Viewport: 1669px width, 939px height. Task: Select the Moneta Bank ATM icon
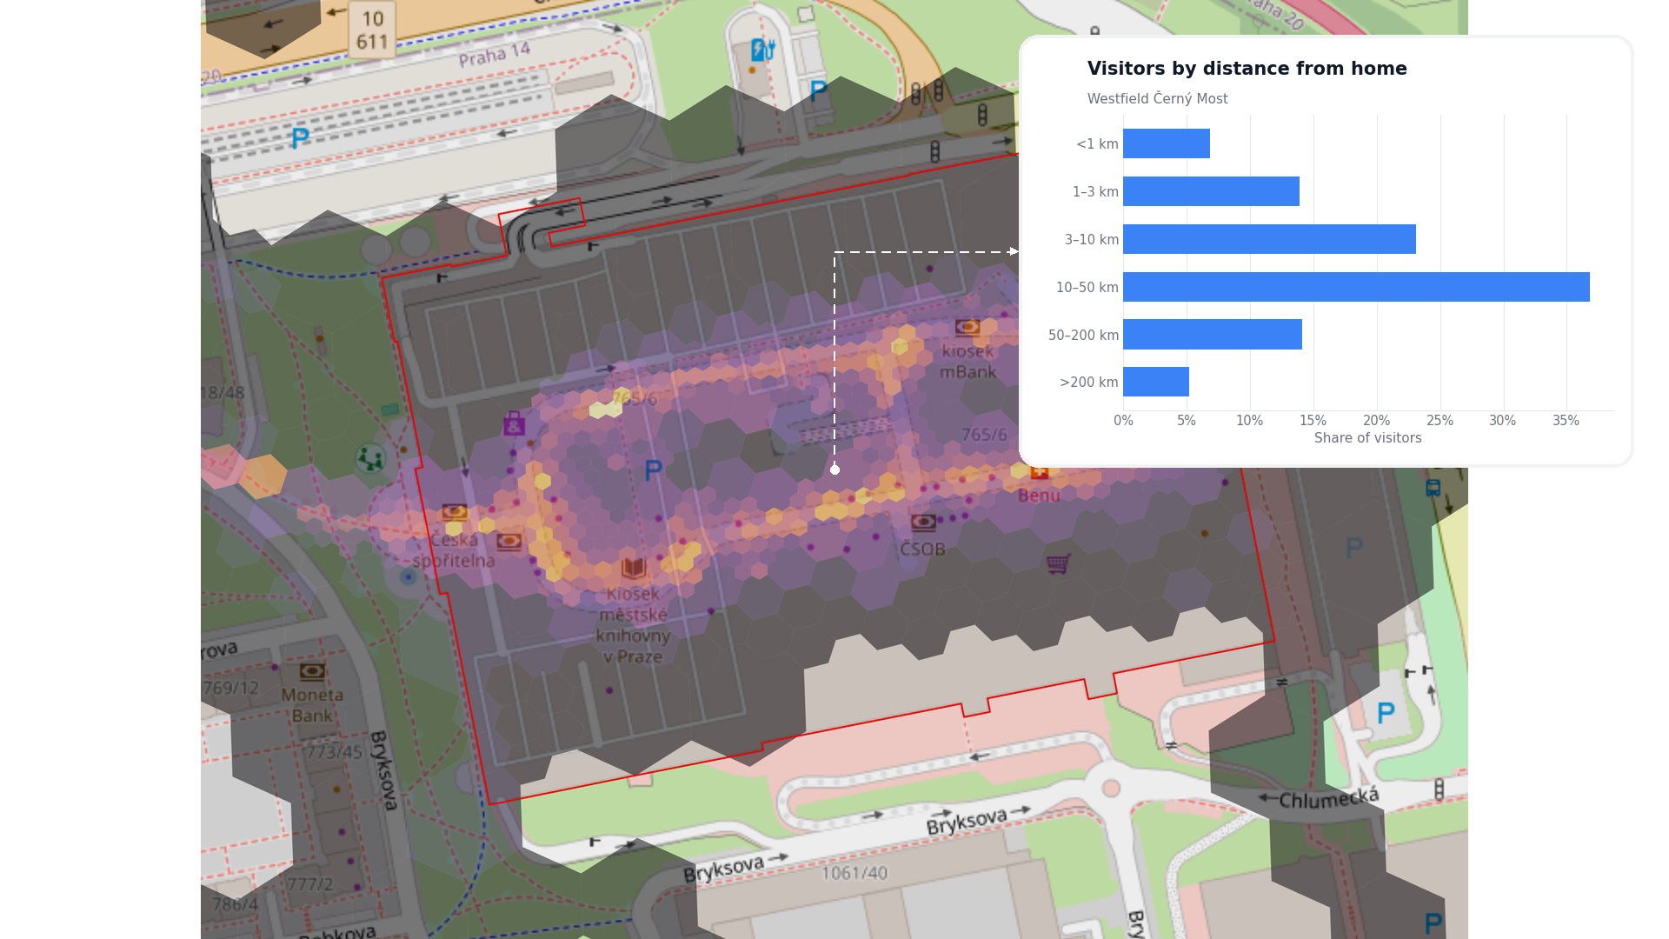pos(312,671)
